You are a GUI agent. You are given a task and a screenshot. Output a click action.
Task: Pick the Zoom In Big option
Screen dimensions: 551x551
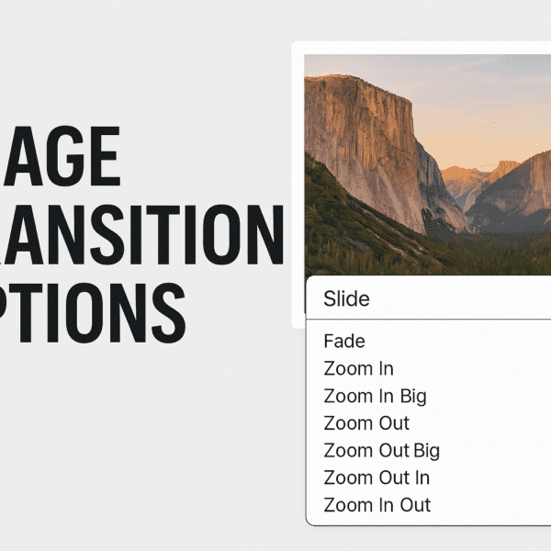pyautogui.click(x=375, y=397)
